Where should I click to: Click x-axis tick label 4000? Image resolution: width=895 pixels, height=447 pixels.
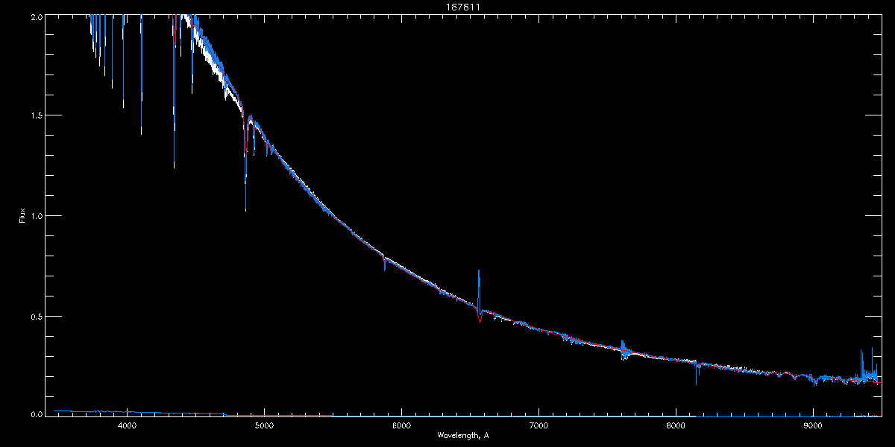[127, 425]
